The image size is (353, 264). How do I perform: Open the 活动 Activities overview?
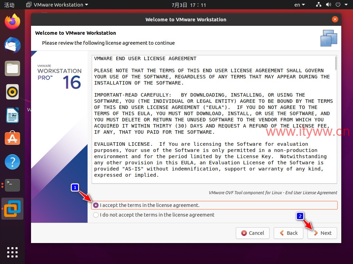[x=9, y=5]
